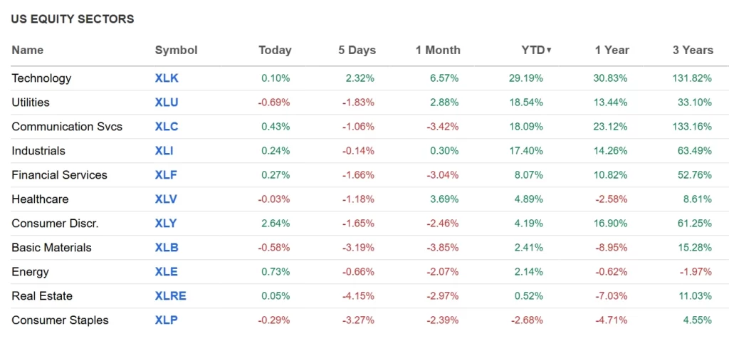
Task: Sort by the 1 Year header
Action: coord(612,51)
